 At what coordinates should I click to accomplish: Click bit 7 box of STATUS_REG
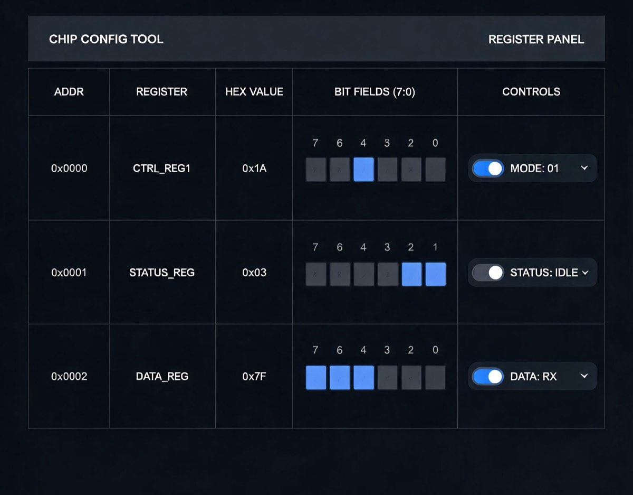[316, 274]
